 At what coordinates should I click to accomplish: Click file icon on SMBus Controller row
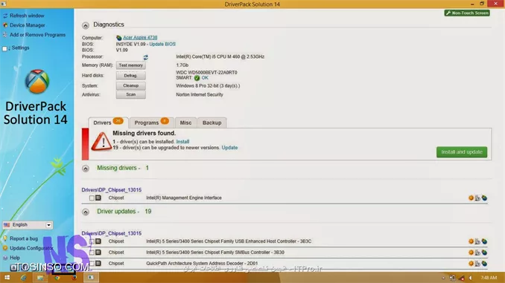(477, 253)
